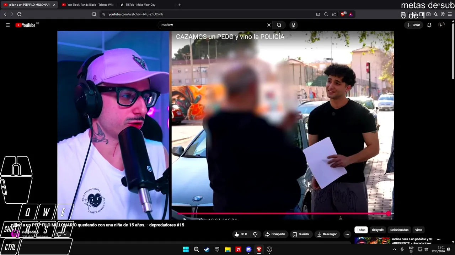Reload the page with the refresh icon
This screenshot has width=455, height=255.
point(19,14)
